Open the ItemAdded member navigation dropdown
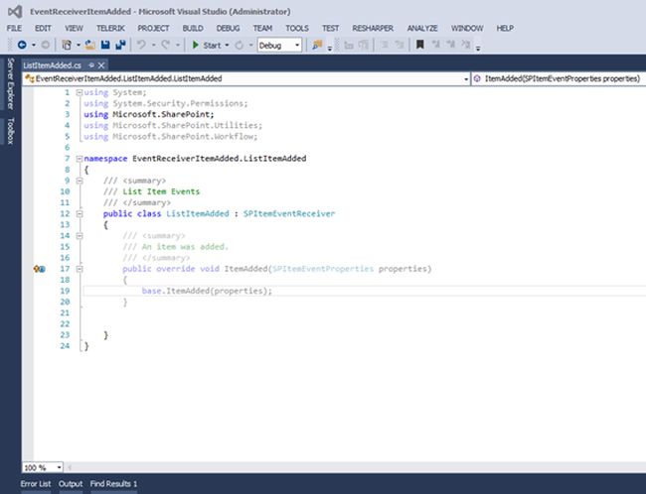This screenshot has height=494, width=646. 556,77
